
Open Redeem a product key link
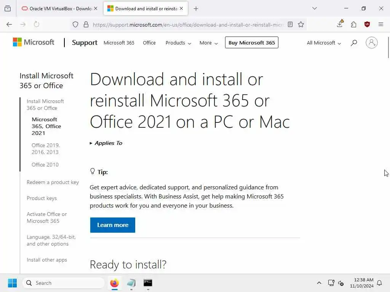pos(53,182)
